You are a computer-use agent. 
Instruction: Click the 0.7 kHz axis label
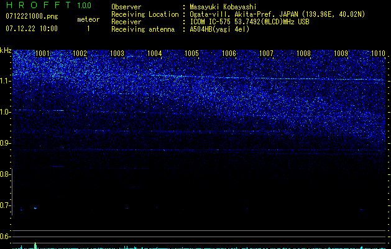[5, 205]
